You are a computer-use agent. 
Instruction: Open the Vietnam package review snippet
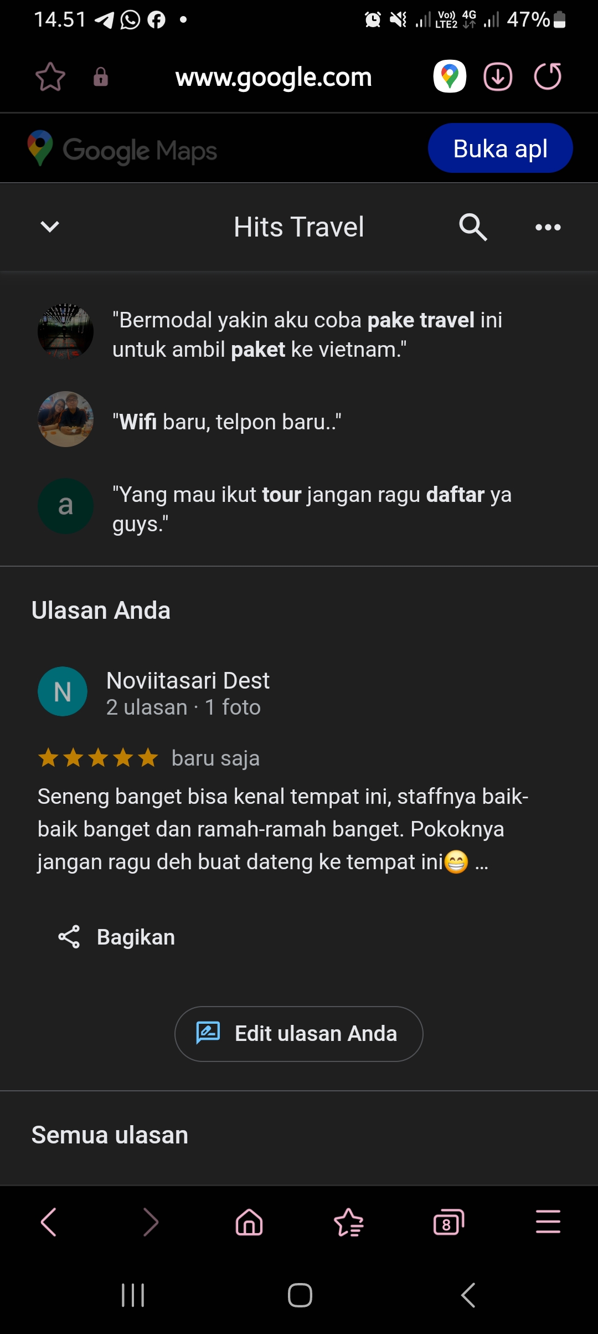307,335
